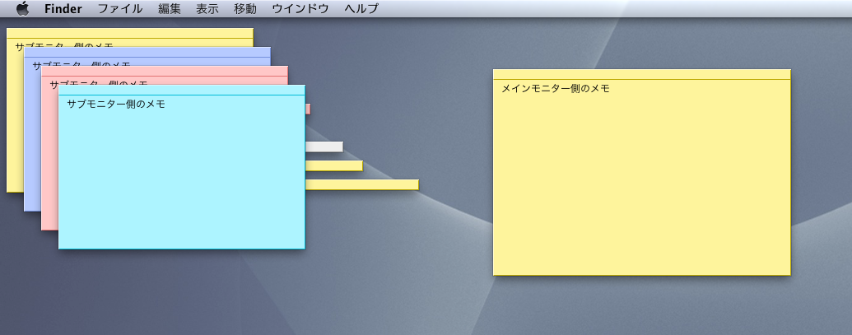The height and width of the screenshot is (335, 852).
Task: Select the shorter collapsed yellow note bar
Action: coord(333,165)
